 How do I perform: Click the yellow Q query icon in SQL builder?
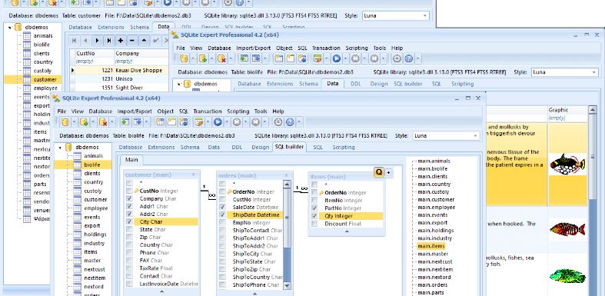coord(378,172)
